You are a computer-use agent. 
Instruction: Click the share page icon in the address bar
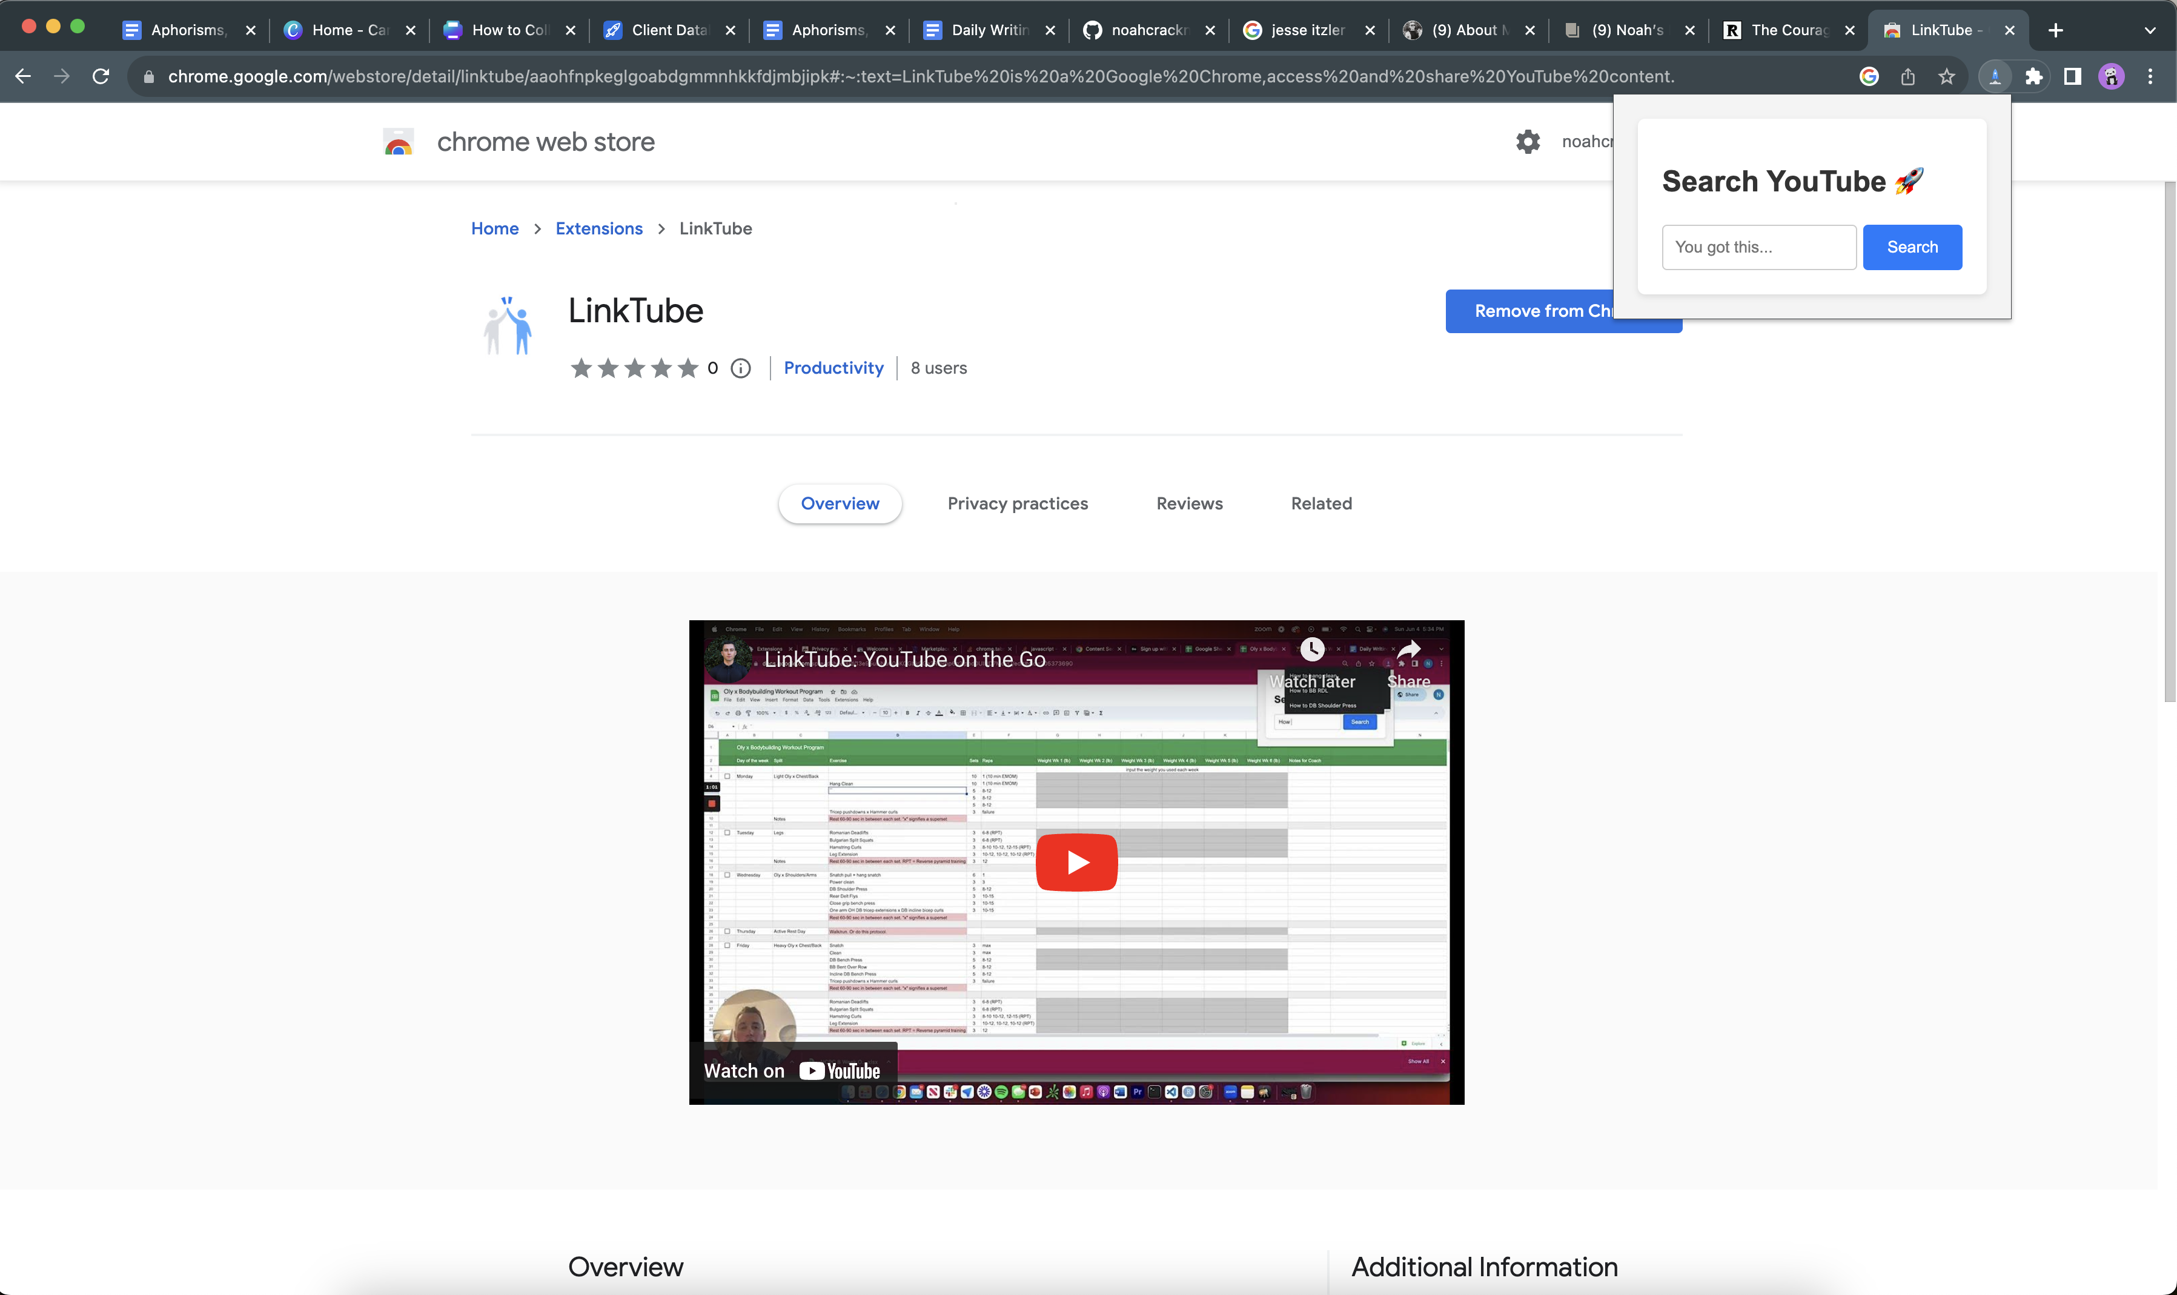[1908, 77]
